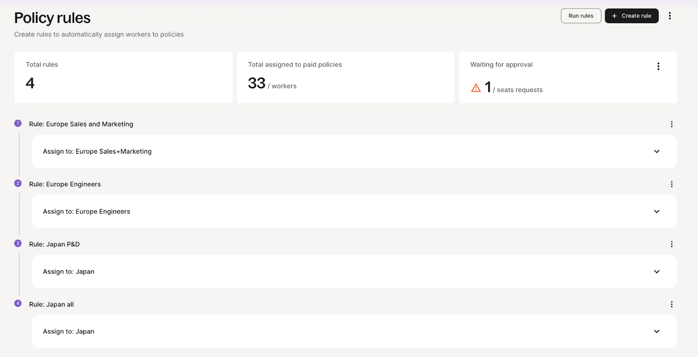The width and height of the screenshot is (698, 357).
Task: Open options for Europe Sales and Marketing rule
Action: click(x=671, y=124)
